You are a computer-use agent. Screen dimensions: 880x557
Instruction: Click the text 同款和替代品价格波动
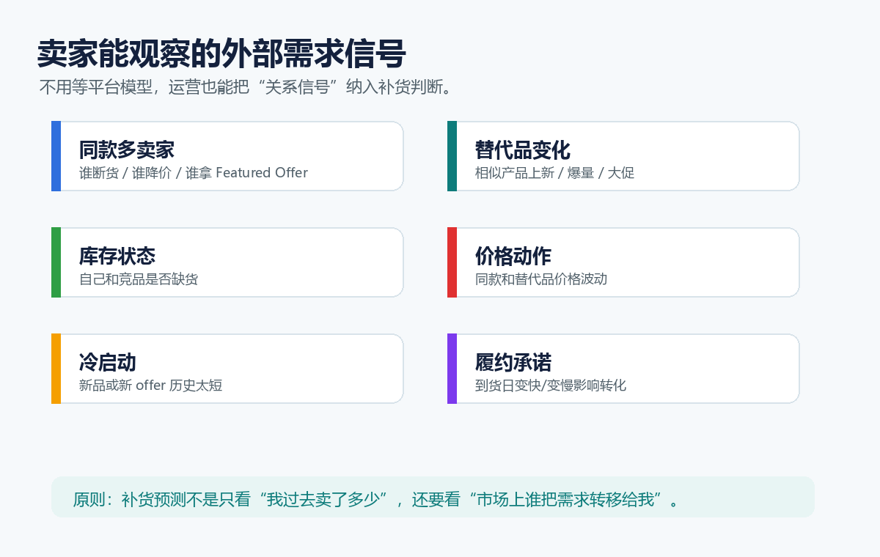click(x=541, y=279)
